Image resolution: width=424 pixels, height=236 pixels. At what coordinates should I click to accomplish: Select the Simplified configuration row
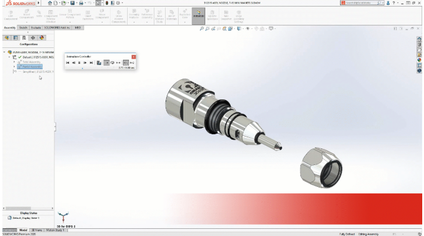pos(33,72)
